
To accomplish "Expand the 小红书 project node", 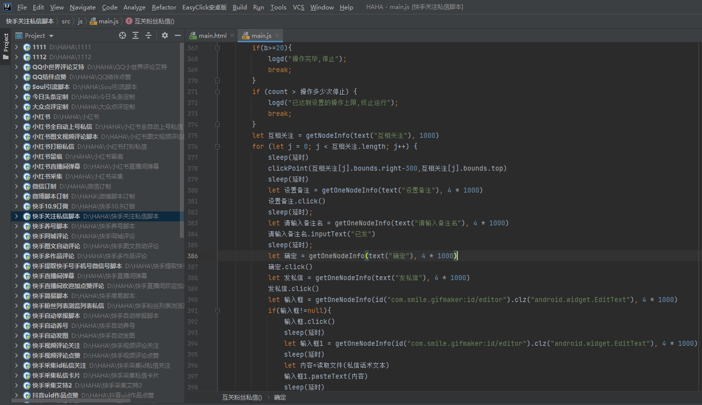I will click(x=16, y=117).
